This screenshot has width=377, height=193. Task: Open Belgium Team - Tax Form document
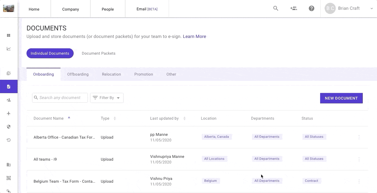pyautogui.click(x=64, y=181)
